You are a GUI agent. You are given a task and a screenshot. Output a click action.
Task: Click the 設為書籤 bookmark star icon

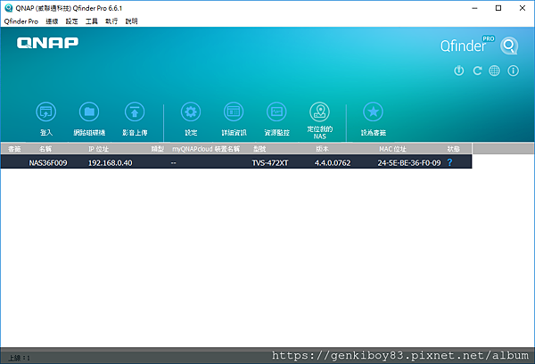(x=374, y=112)
